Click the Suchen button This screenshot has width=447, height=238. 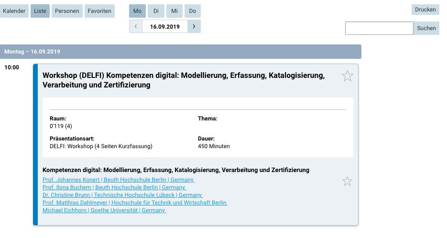point(426,28)
